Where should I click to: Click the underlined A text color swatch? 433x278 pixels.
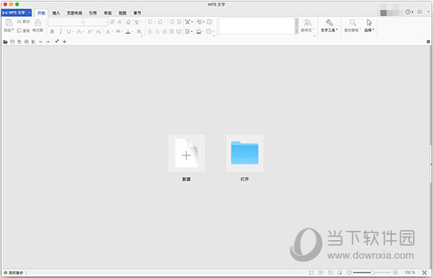(x=128, y=32)
